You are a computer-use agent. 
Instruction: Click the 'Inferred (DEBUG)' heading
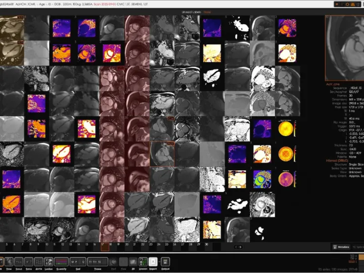click(x=337, y=161)
